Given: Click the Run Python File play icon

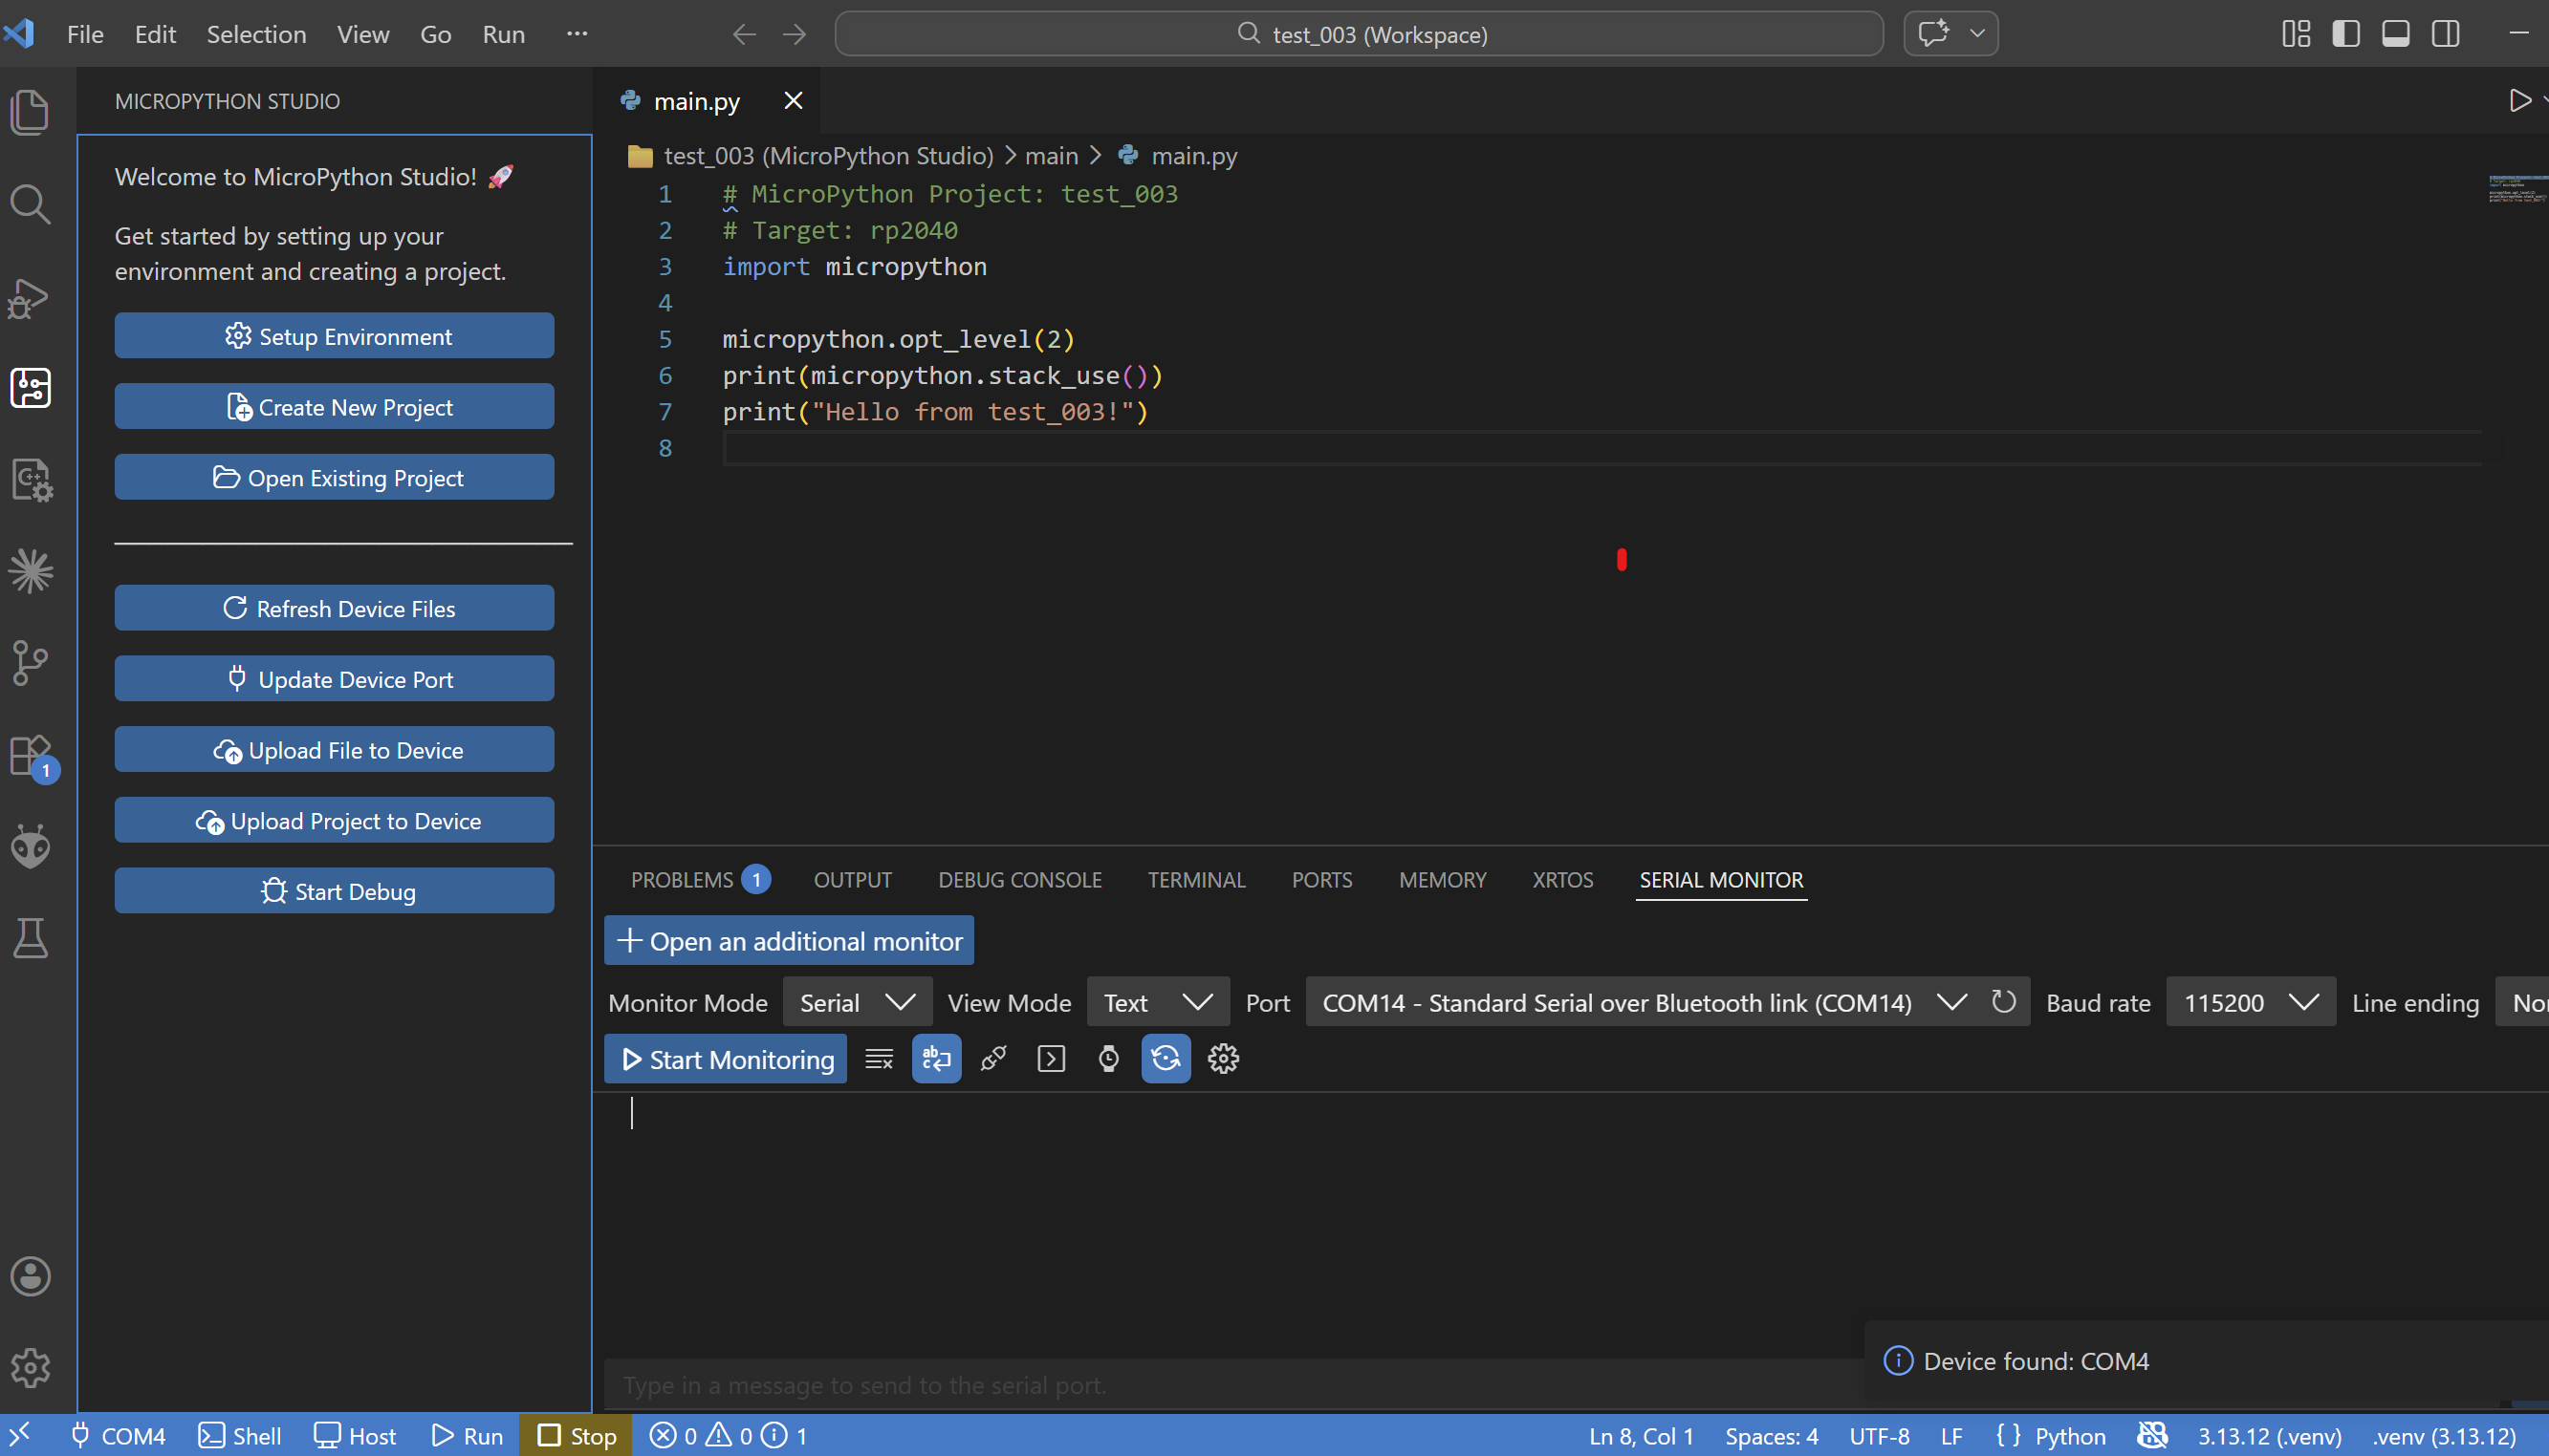Looking at the screenshot, I should tap(2519, 101).
